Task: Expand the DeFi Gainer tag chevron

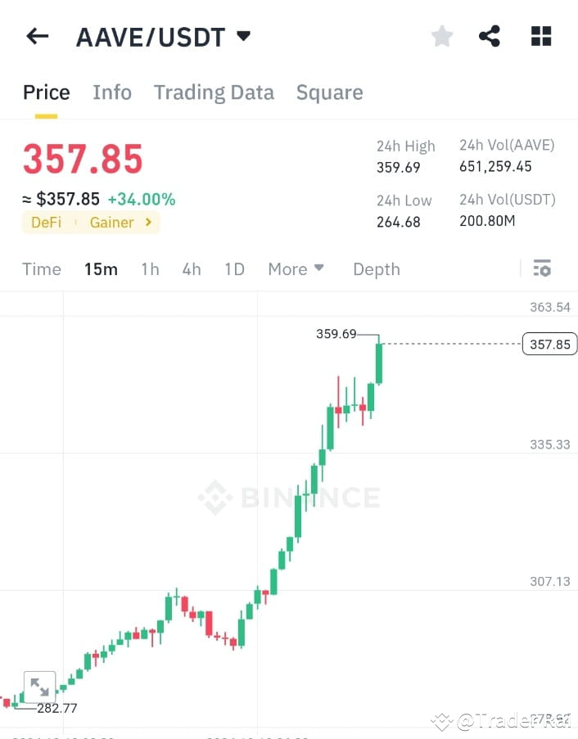Action: point(147,222)
